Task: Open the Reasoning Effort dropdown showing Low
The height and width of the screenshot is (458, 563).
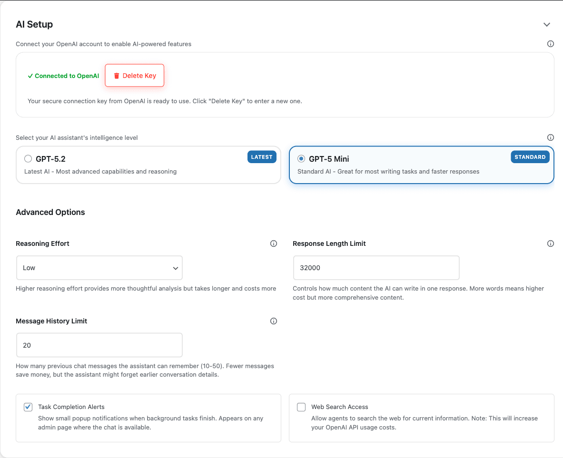Action: 99,268
